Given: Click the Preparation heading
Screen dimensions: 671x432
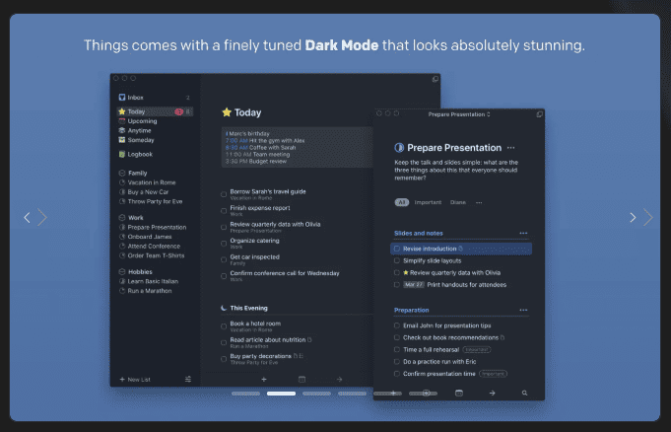Looking at the screenshot, I should 411,310.
